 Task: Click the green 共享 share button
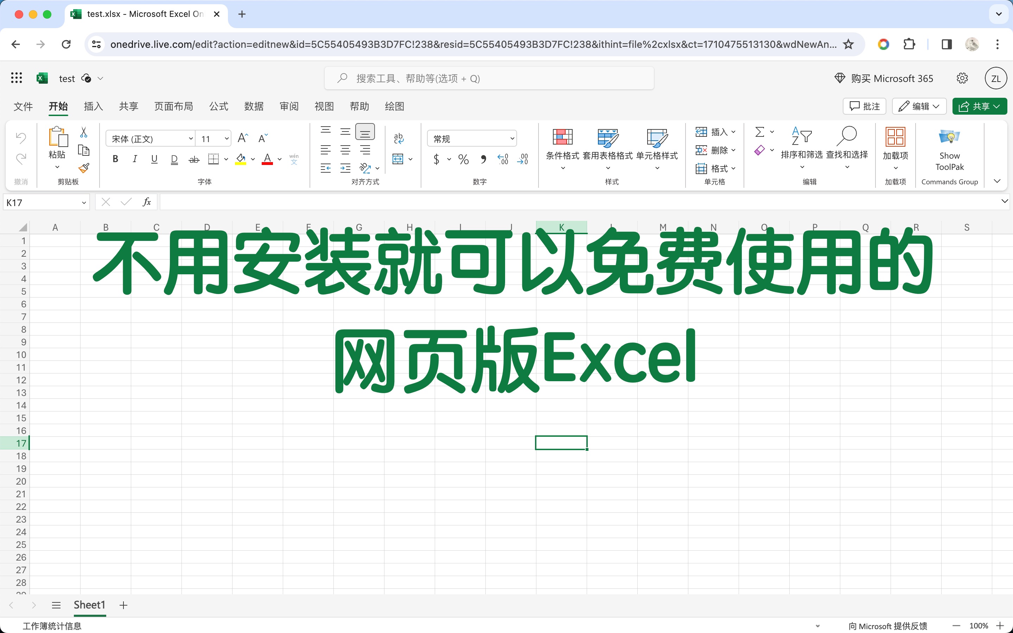(980, 106)
